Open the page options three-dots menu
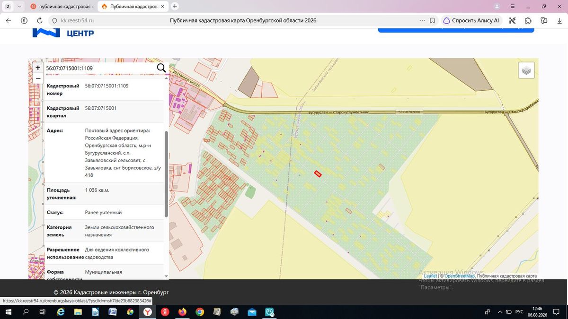The height and width of the screenshot is (319, 568). [422, 21]
